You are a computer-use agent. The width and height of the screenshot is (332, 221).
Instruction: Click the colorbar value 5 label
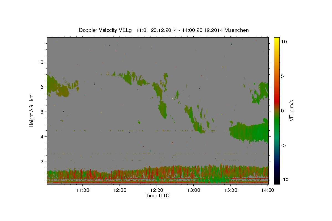pyautogui.click(x=282, y=76)
